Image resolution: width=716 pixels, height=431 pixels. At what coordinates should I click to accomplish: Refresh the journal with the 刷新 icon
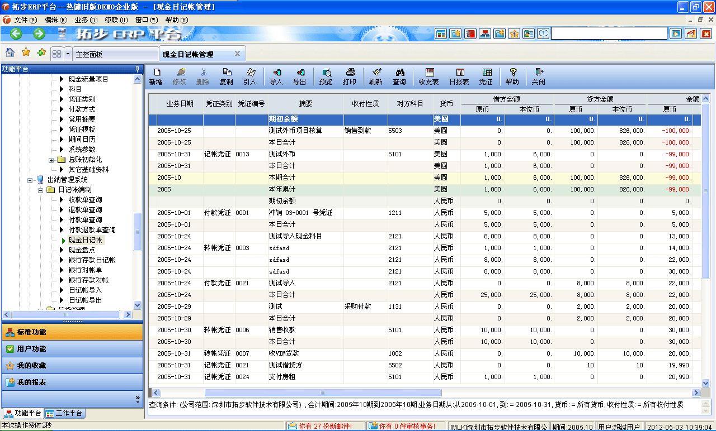coord(376,76)
